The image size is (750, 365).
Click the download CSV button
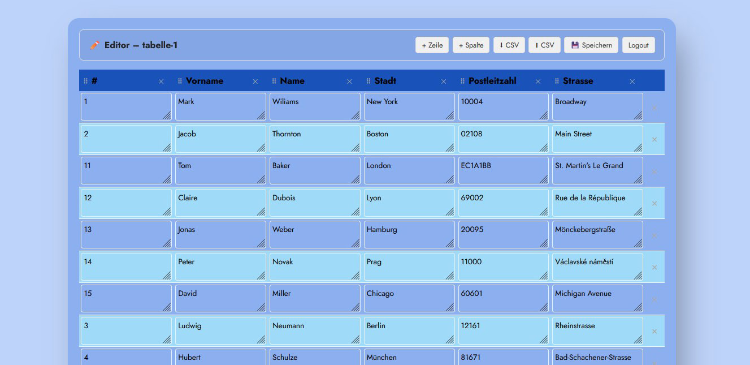[x=509, y=45]
